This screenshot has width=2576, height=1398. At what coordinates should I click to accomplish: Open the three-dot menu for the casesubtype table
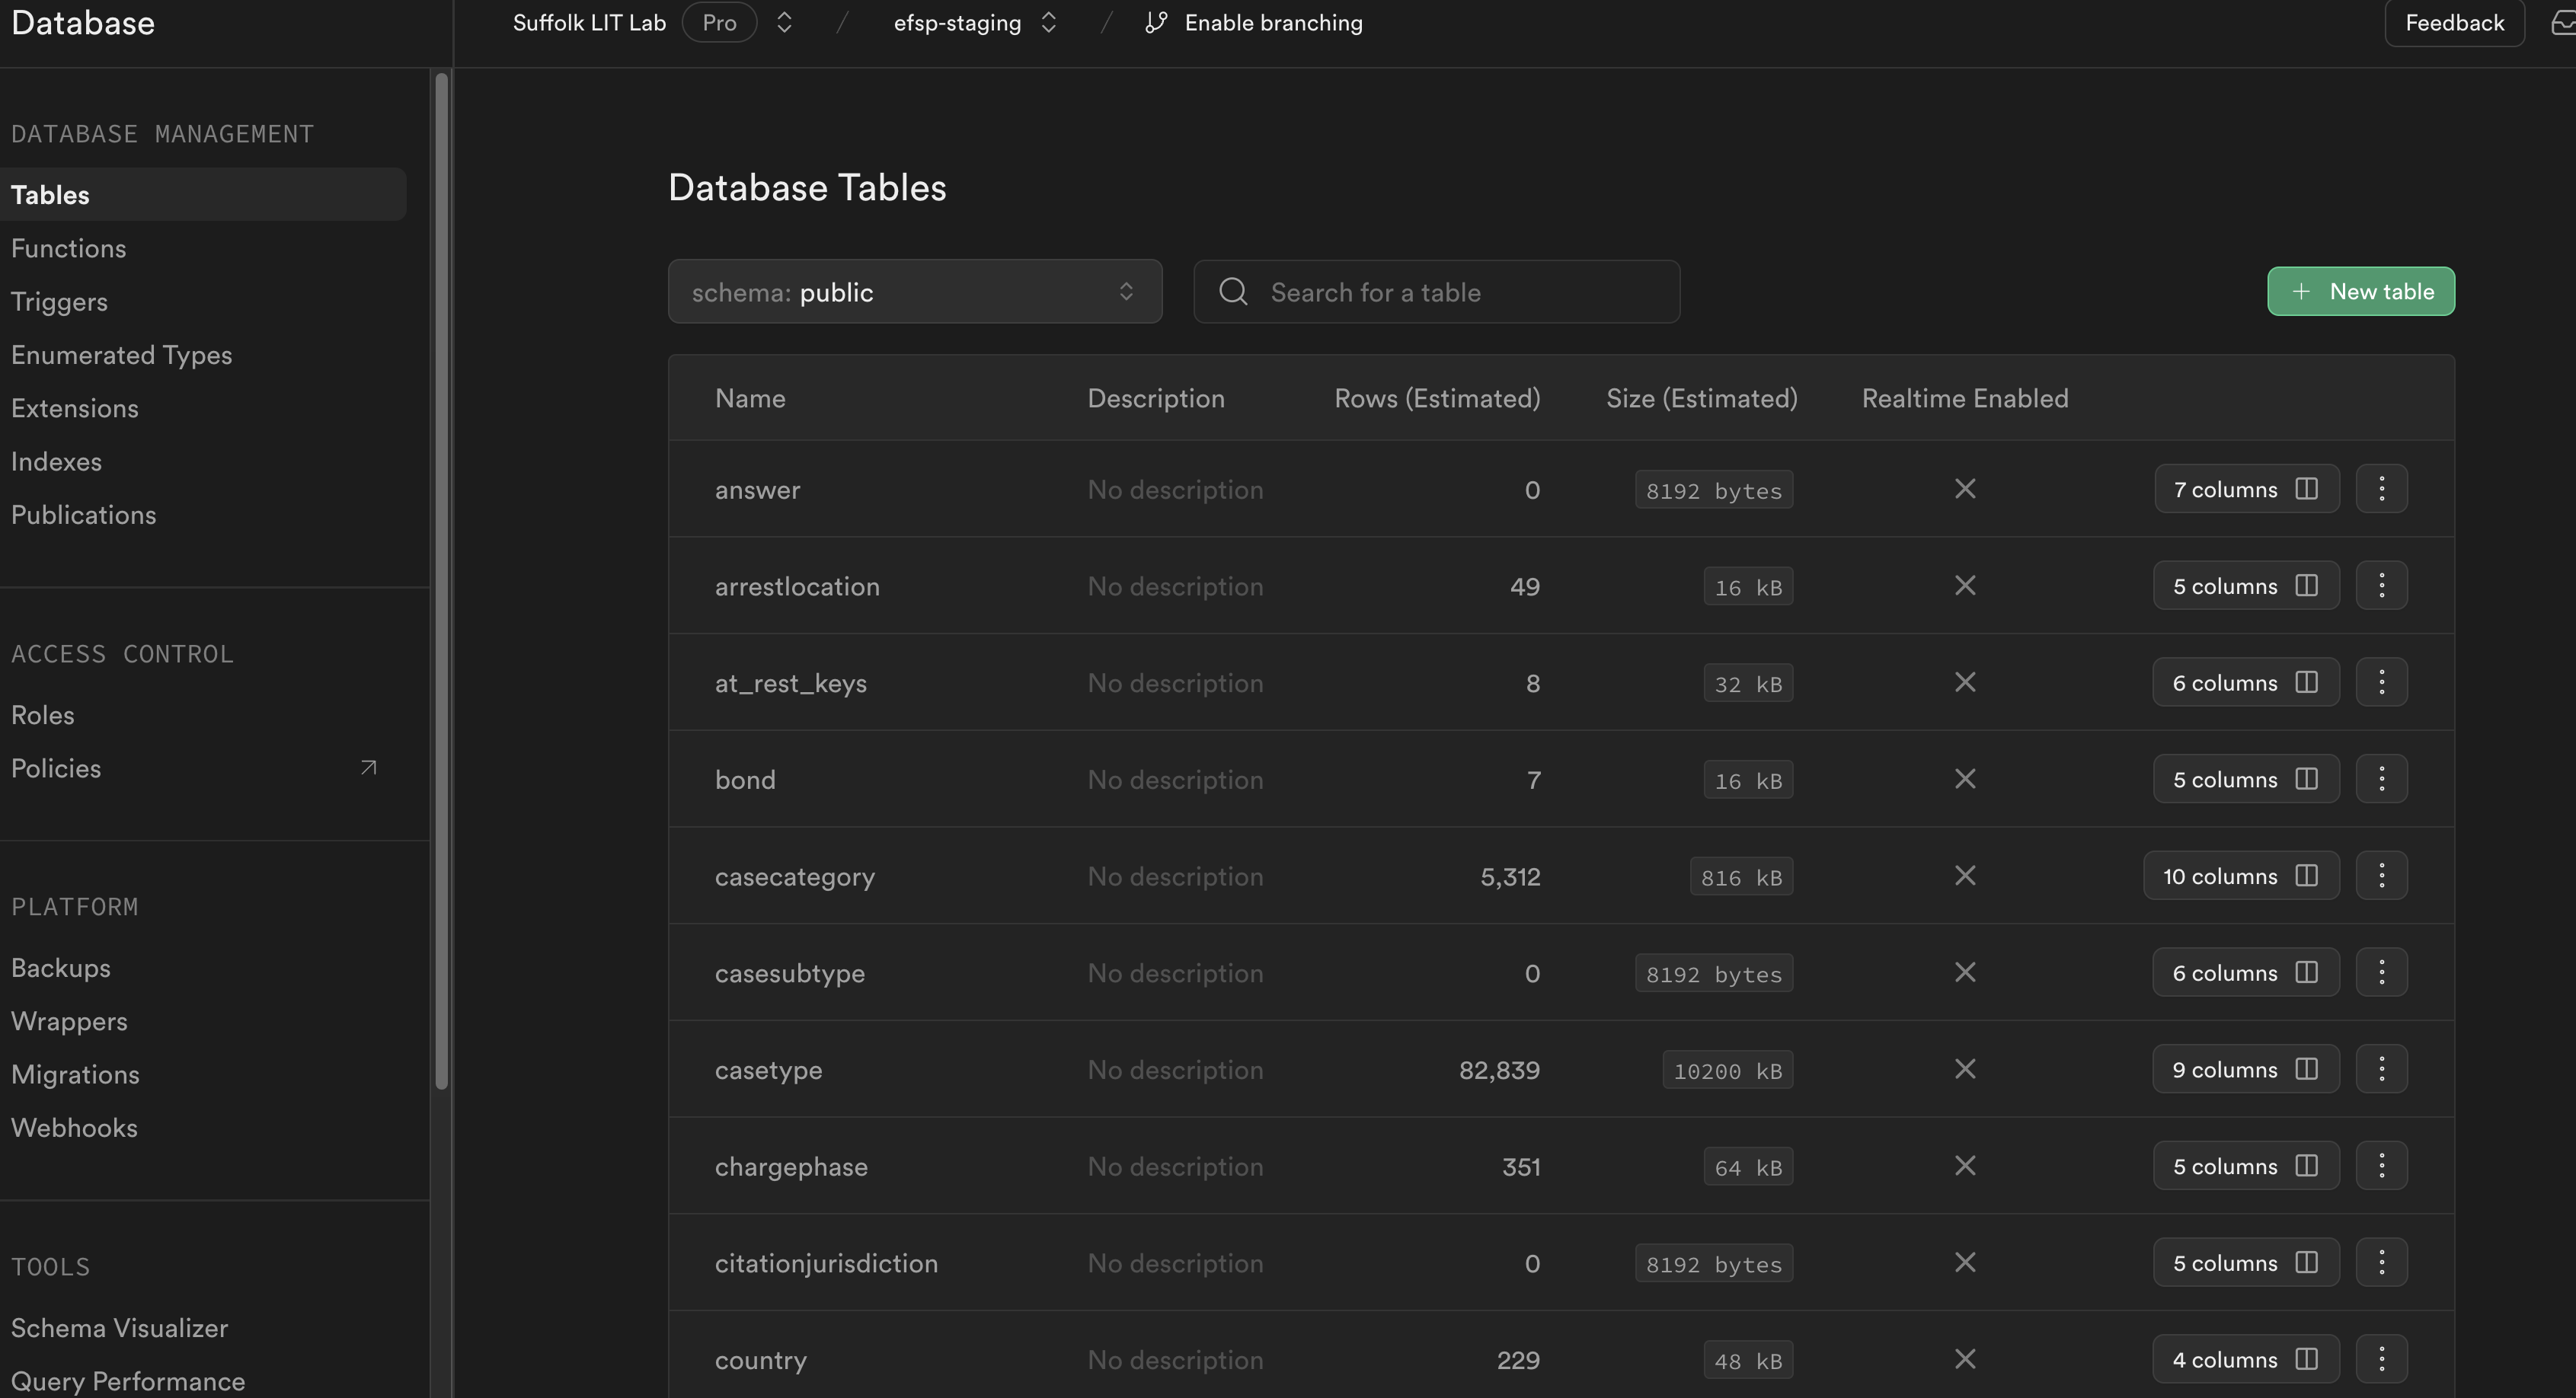(2381, 972)
